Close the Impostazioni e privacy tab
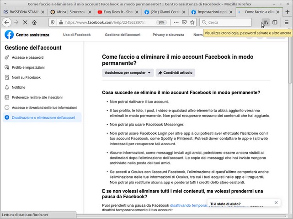The height and width of the screenshot is (219, 293). click(x=231, y=12)
